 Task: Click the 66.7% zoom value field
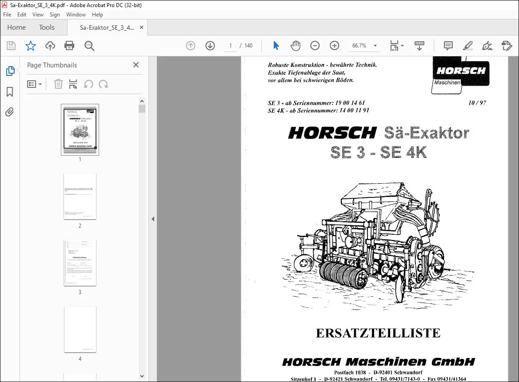(359, 46)
